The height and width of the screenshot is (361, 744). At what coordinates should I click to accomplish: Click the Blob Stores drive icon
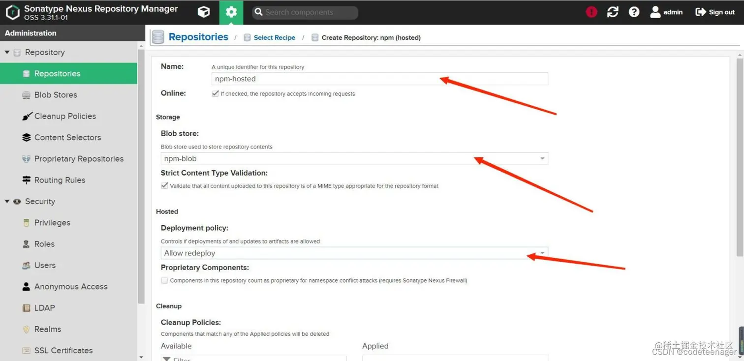pos(27,95)
